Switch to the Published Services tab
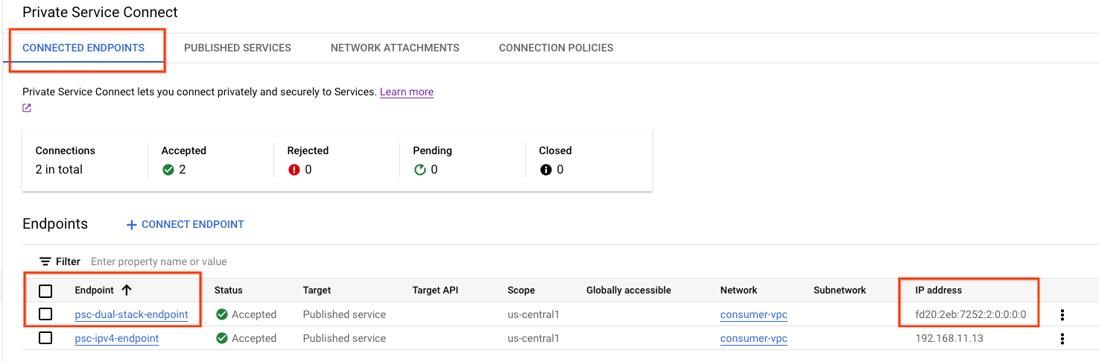The image size is (1099, 362). point(238,48)
